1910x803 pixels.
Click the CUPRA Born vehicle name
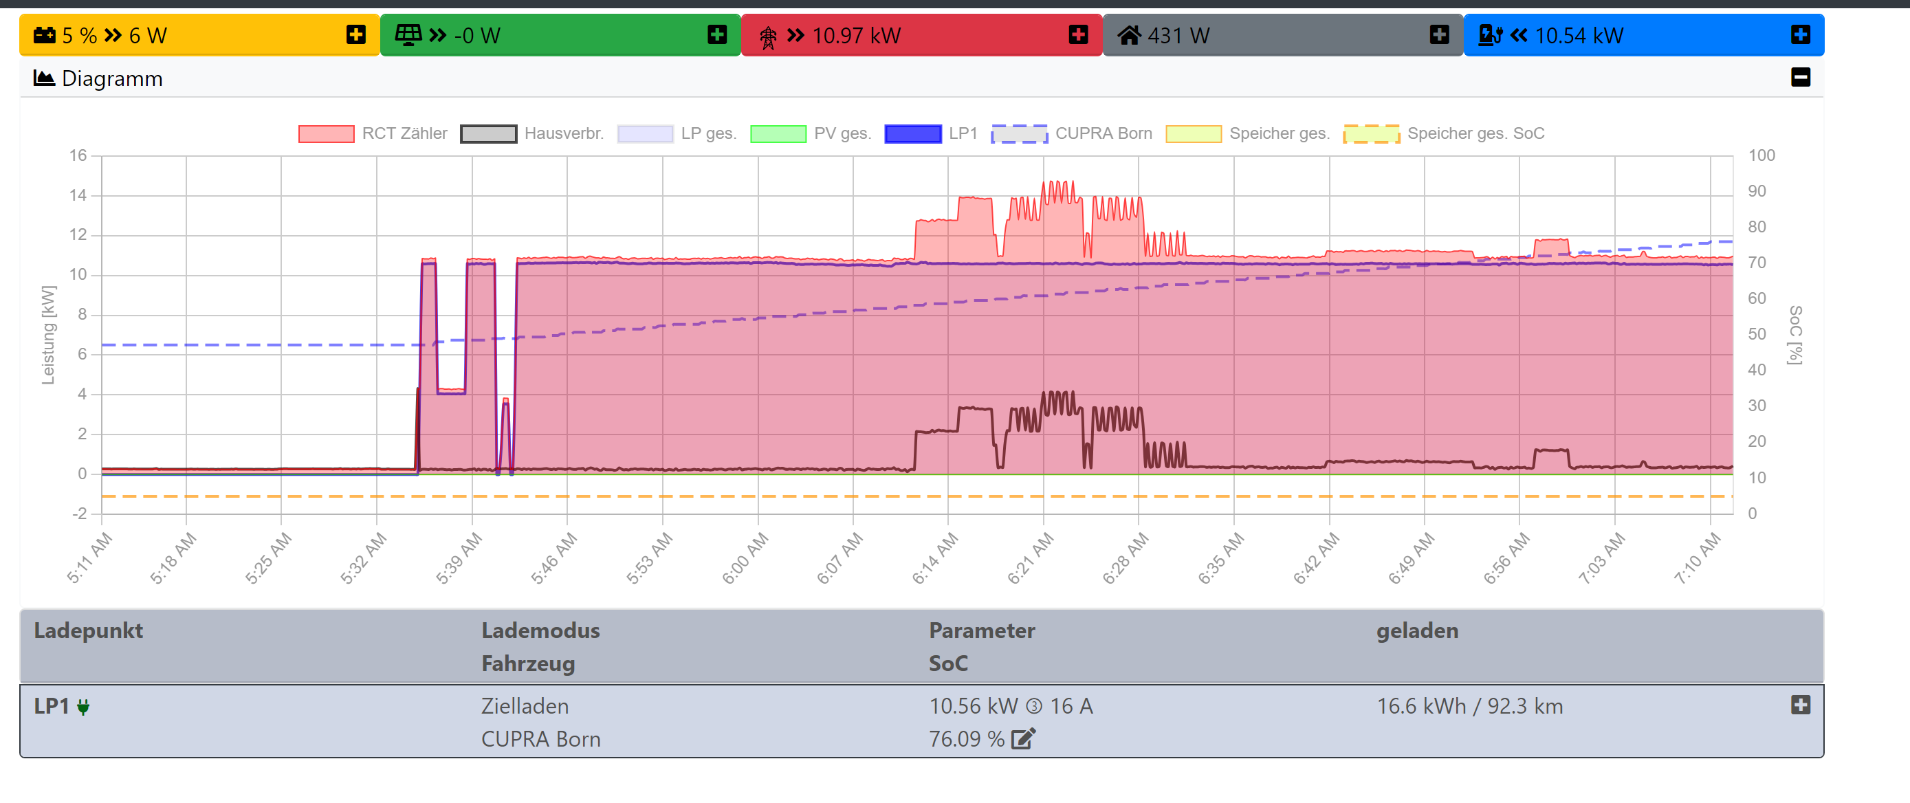pyautogui.click(x=540, y=738)
